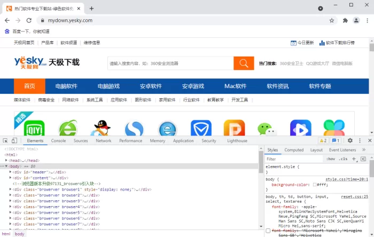Viewport: 374px width, 237px height.
Task: Open the 软件下载排行榜 link
Action: (x=337, y=43)
